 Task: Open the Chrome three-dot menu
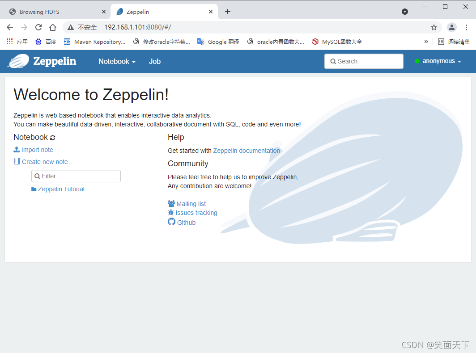tap(467, 27)
